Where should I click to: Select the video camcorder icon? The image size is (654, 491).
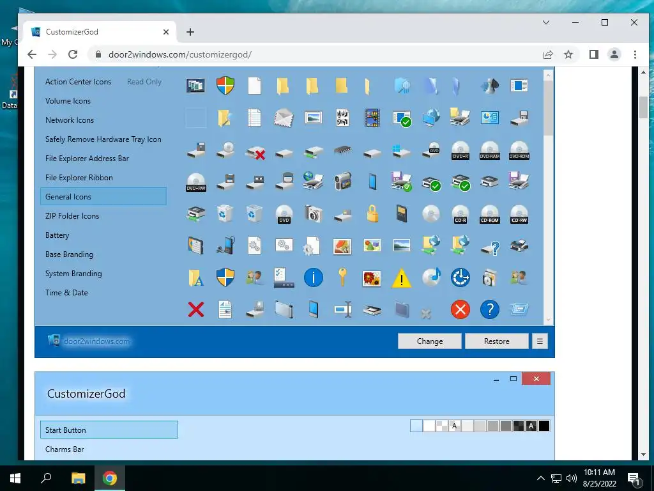coord(342,181)
